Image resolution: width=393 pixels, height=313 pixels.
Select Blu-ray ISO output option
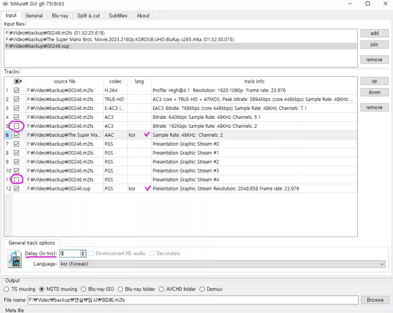[x=97, y=289]
